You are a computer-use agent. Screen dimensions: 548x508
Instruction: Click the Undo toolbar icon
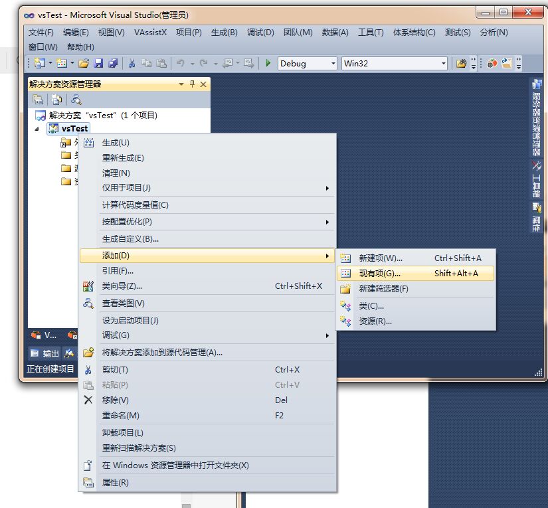coord(180,63)
